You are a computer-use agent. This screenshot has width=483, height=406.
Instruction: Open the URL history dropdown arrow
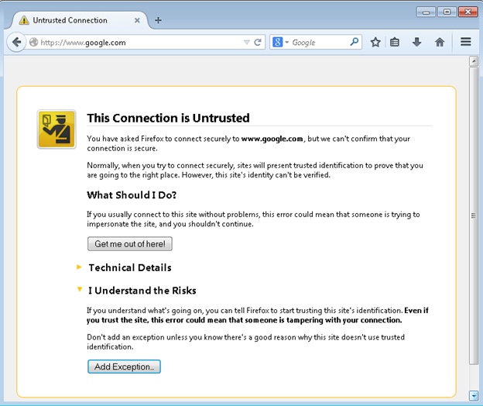click(x=246, y=43)
